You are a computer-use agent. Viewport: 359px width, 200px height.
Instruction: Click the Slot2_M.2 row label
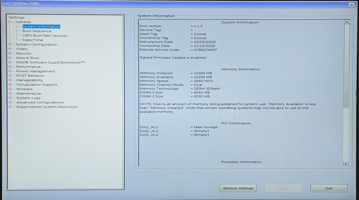pos(149,131)
